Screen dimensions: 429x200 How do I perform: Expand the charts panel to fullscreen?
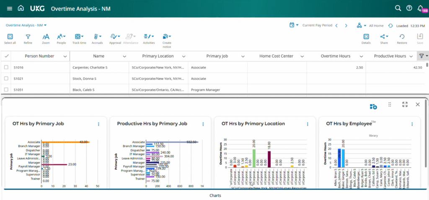(405, 105)
